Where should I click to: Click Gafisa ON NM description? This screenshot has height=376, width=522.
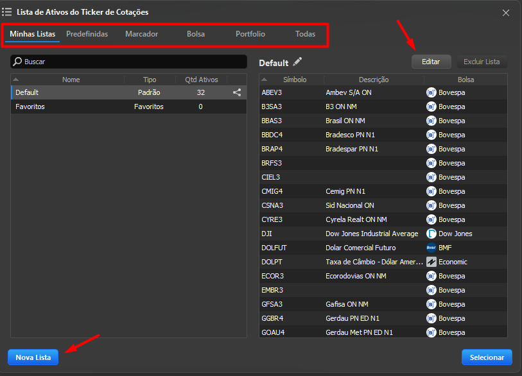pos(347,304)
